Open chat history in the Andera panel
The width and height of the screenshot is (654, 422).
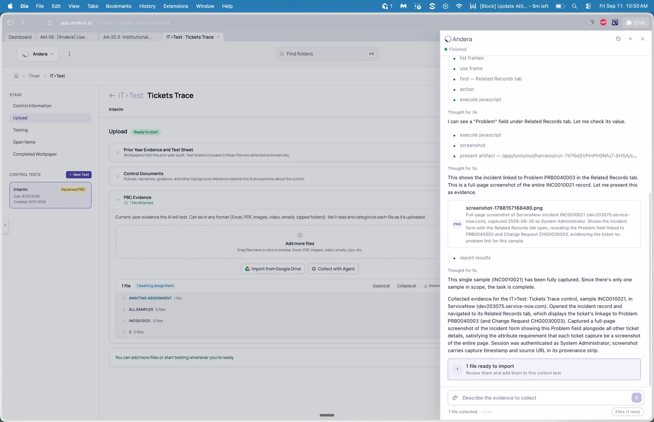pyautogui.click(x=618, y=39)
